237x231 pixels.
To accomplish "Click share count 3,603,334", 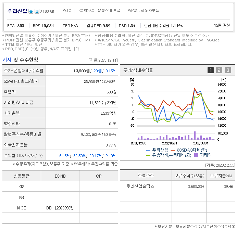I will (196, 187).
